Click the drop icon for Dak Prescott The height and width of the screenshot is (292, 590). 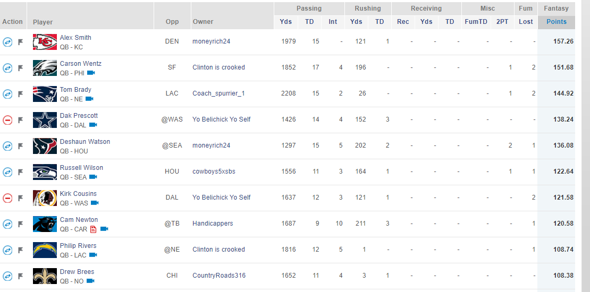coord(7,120)
